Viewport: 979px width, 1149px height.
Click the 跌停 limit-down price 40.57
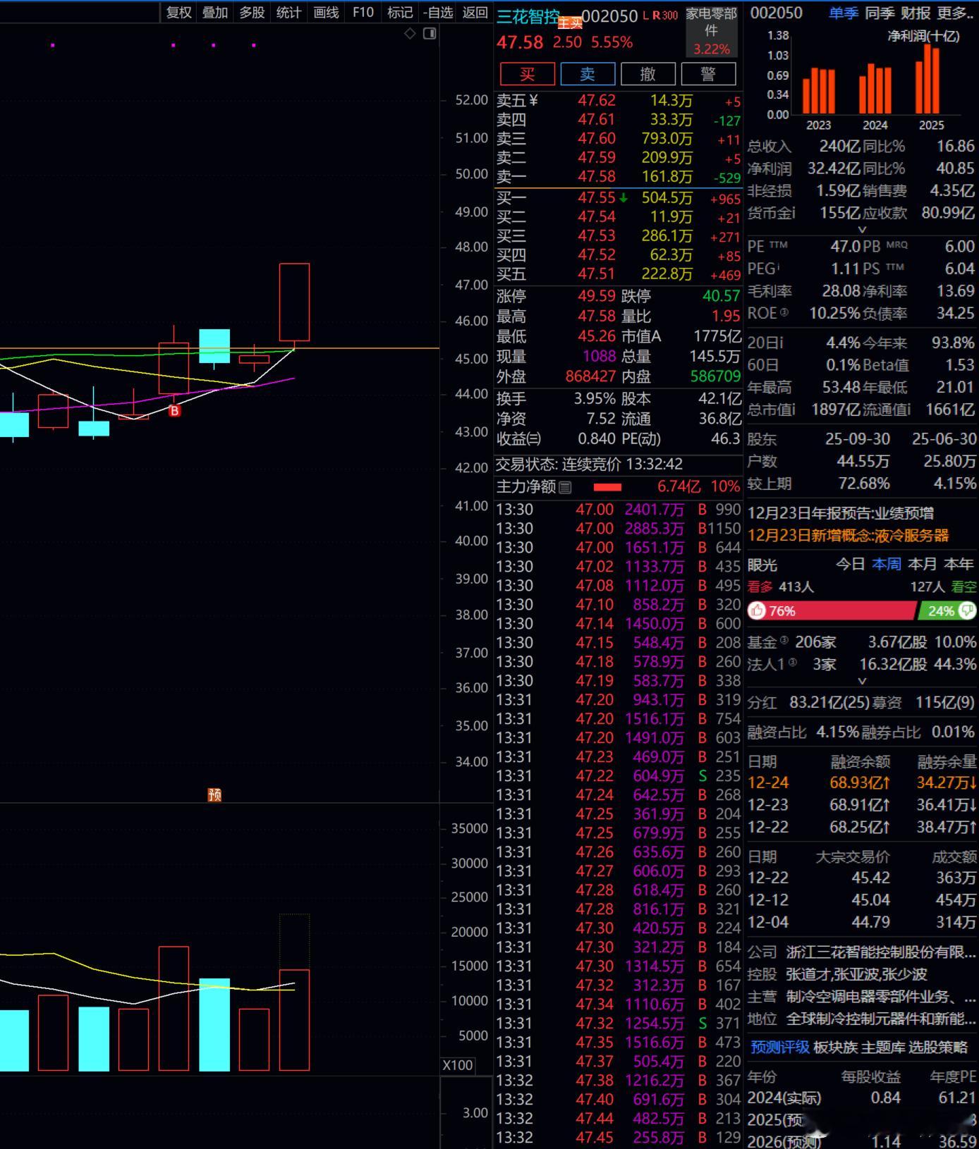point(721,296)
